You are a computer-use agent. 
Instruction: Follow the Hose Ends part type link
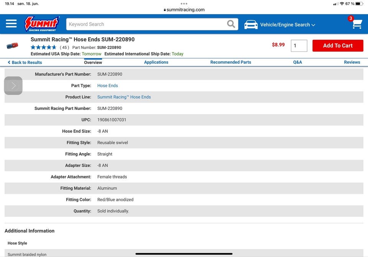[x=107, y=85]
